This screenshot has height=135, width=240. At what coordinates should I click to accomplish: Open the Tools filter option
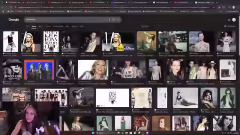(x=145, y=26)
